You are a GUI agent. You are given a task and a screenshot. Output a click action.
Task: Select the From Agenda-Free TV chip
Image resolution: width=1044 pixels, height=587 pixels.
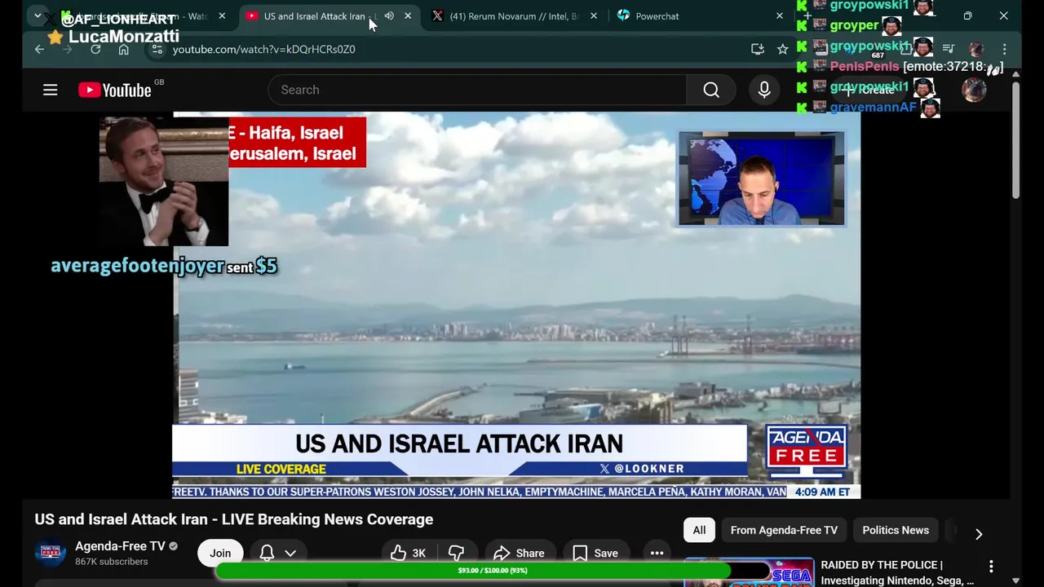784,530
